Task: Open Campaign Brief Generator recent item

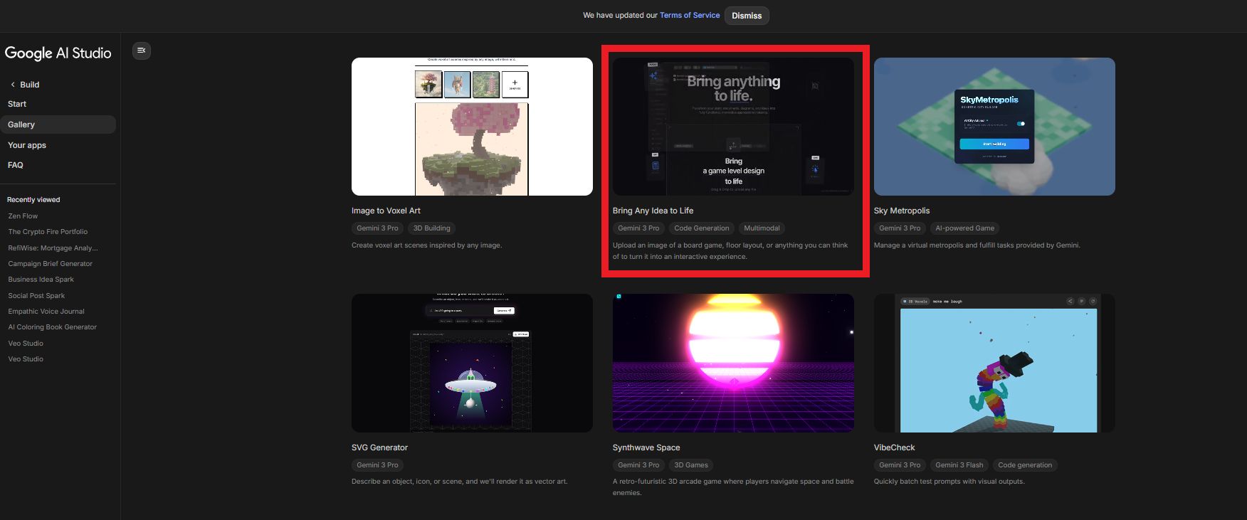Action: pyautogui.click(x=51, y=264)
